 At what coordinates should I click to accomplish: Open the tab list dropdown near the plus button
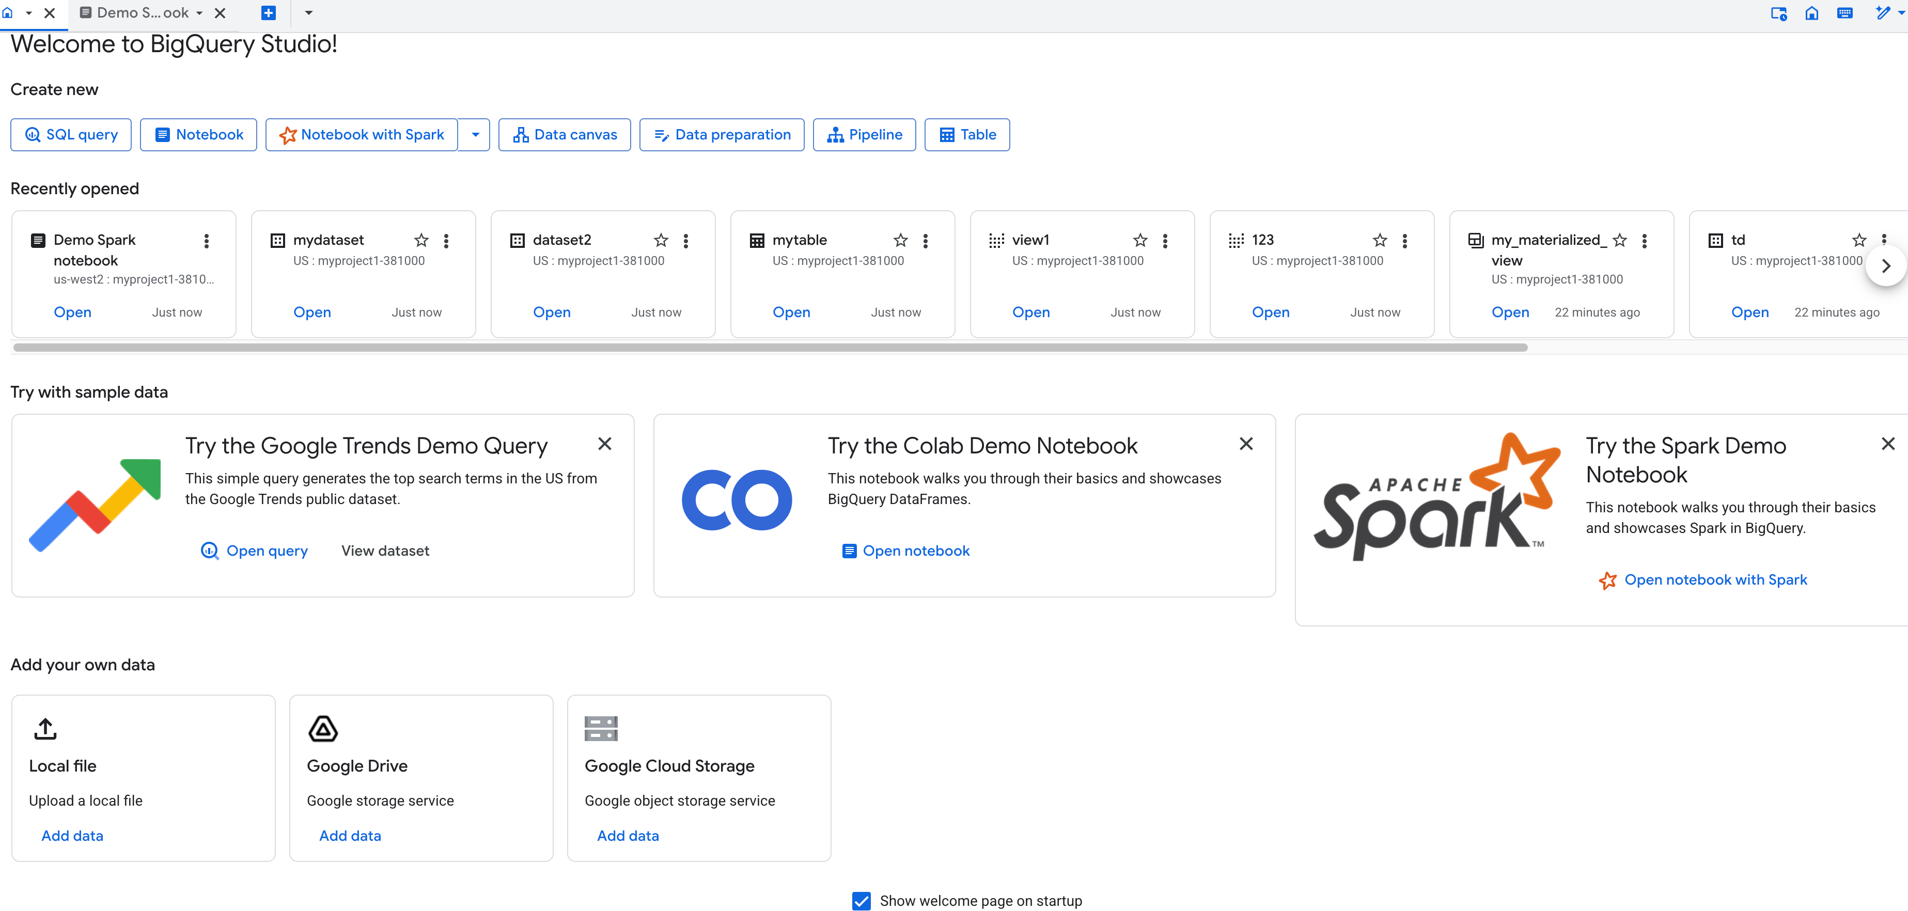pos(309,12)
